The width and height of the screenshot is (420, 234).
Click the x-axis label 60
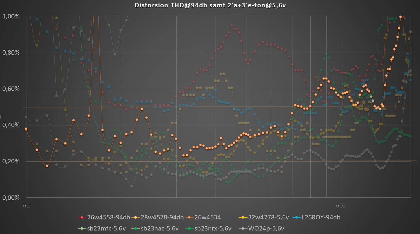point(26,205)
